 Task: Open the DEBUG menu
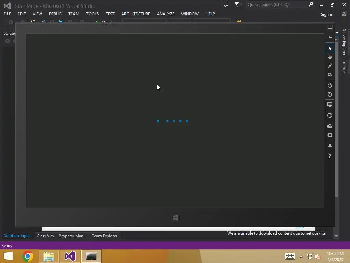55,14
